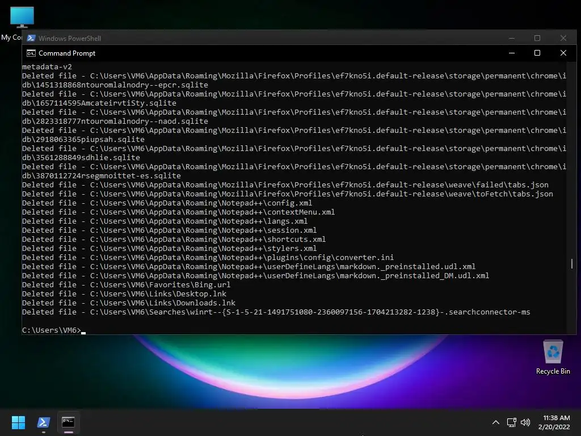The image size is (581, 436).
Task: Open the volume speaker tray icon
Action: pyautogui.click(x=525, y=422)
